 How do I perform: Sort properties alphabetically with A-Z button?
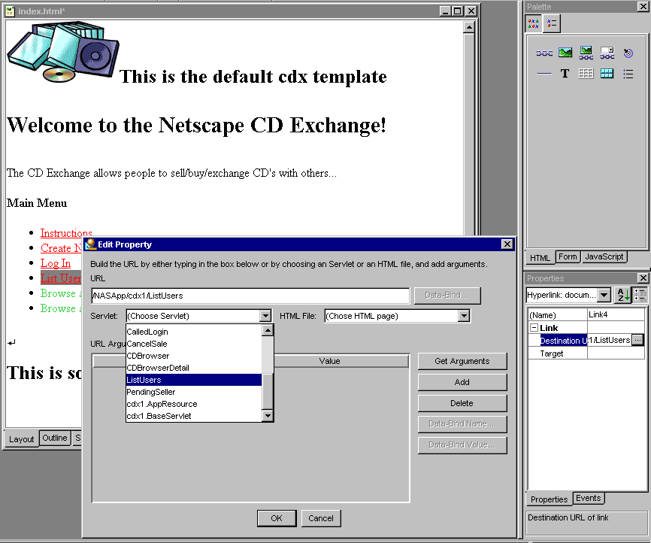pyautogui.click(x=623, y=295)
